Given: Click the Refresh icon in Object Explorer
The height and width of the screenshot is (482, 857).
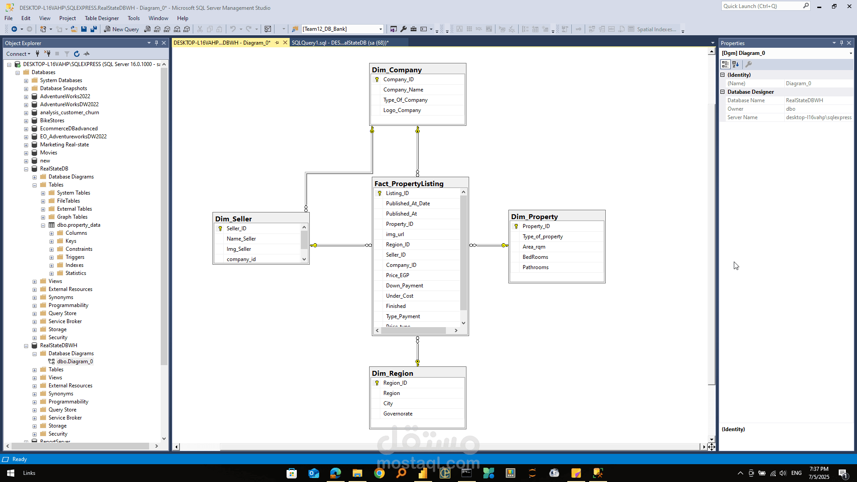Looking at the screenshot, I should point(77,54).
